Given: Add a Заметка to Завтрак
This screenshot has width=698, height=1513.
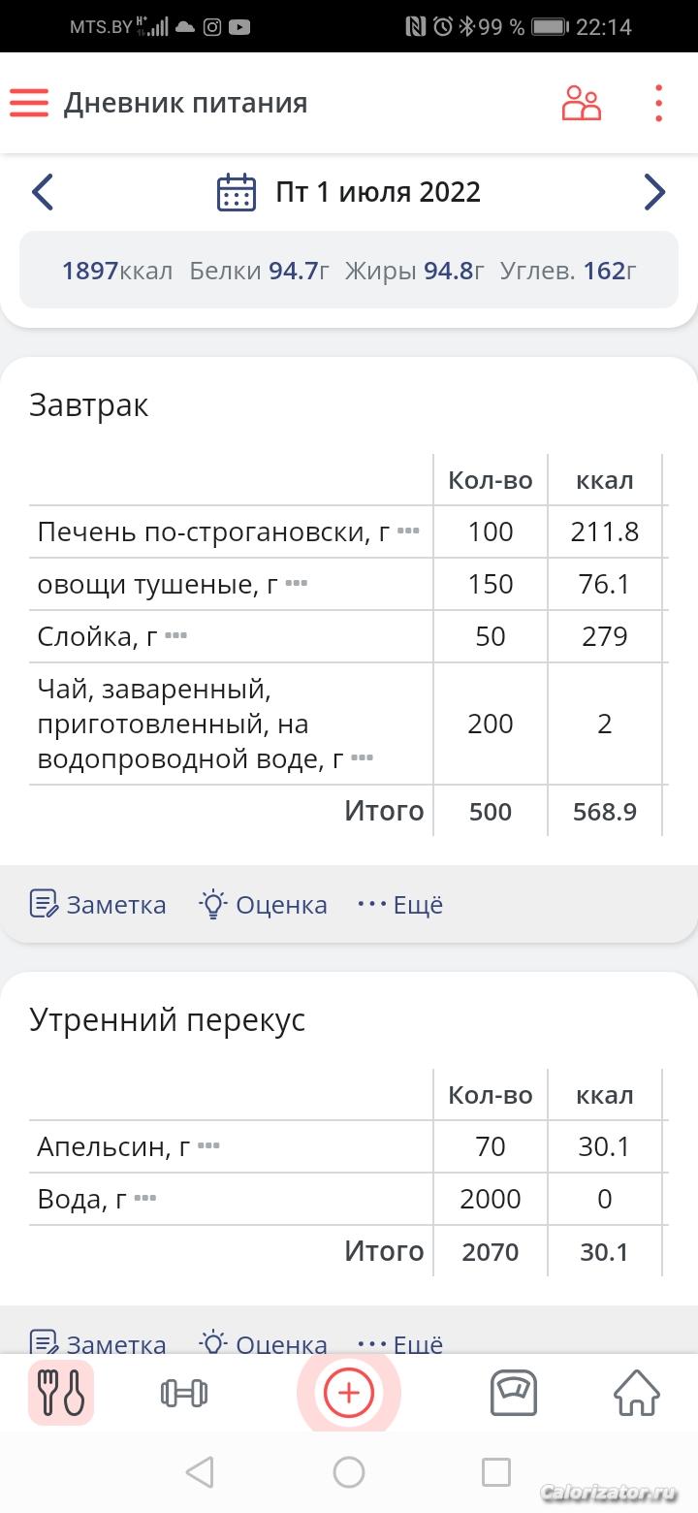Looking at the screenshot, I should click(x=98, y=905).
